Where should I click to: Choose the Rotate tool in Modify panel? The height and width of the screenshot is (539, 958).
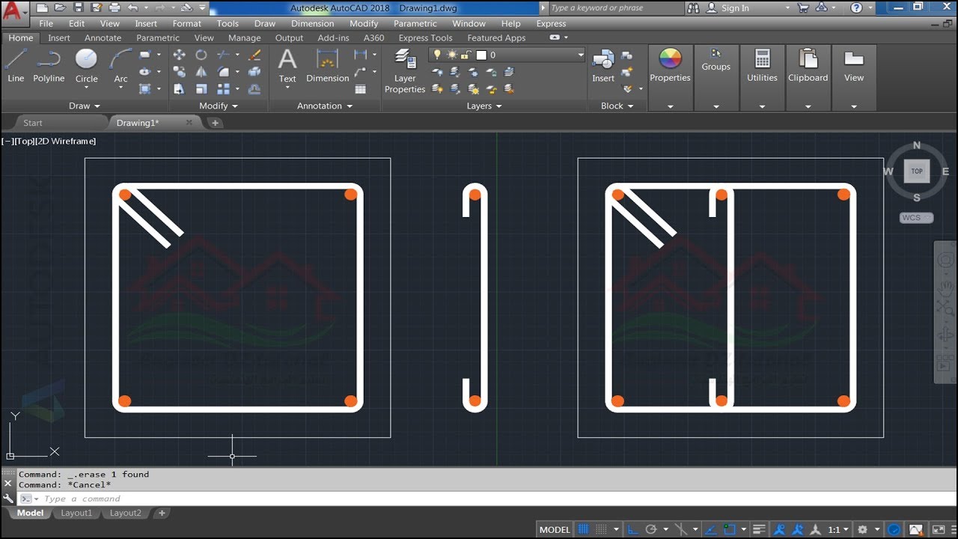click(x=201, y=55)
